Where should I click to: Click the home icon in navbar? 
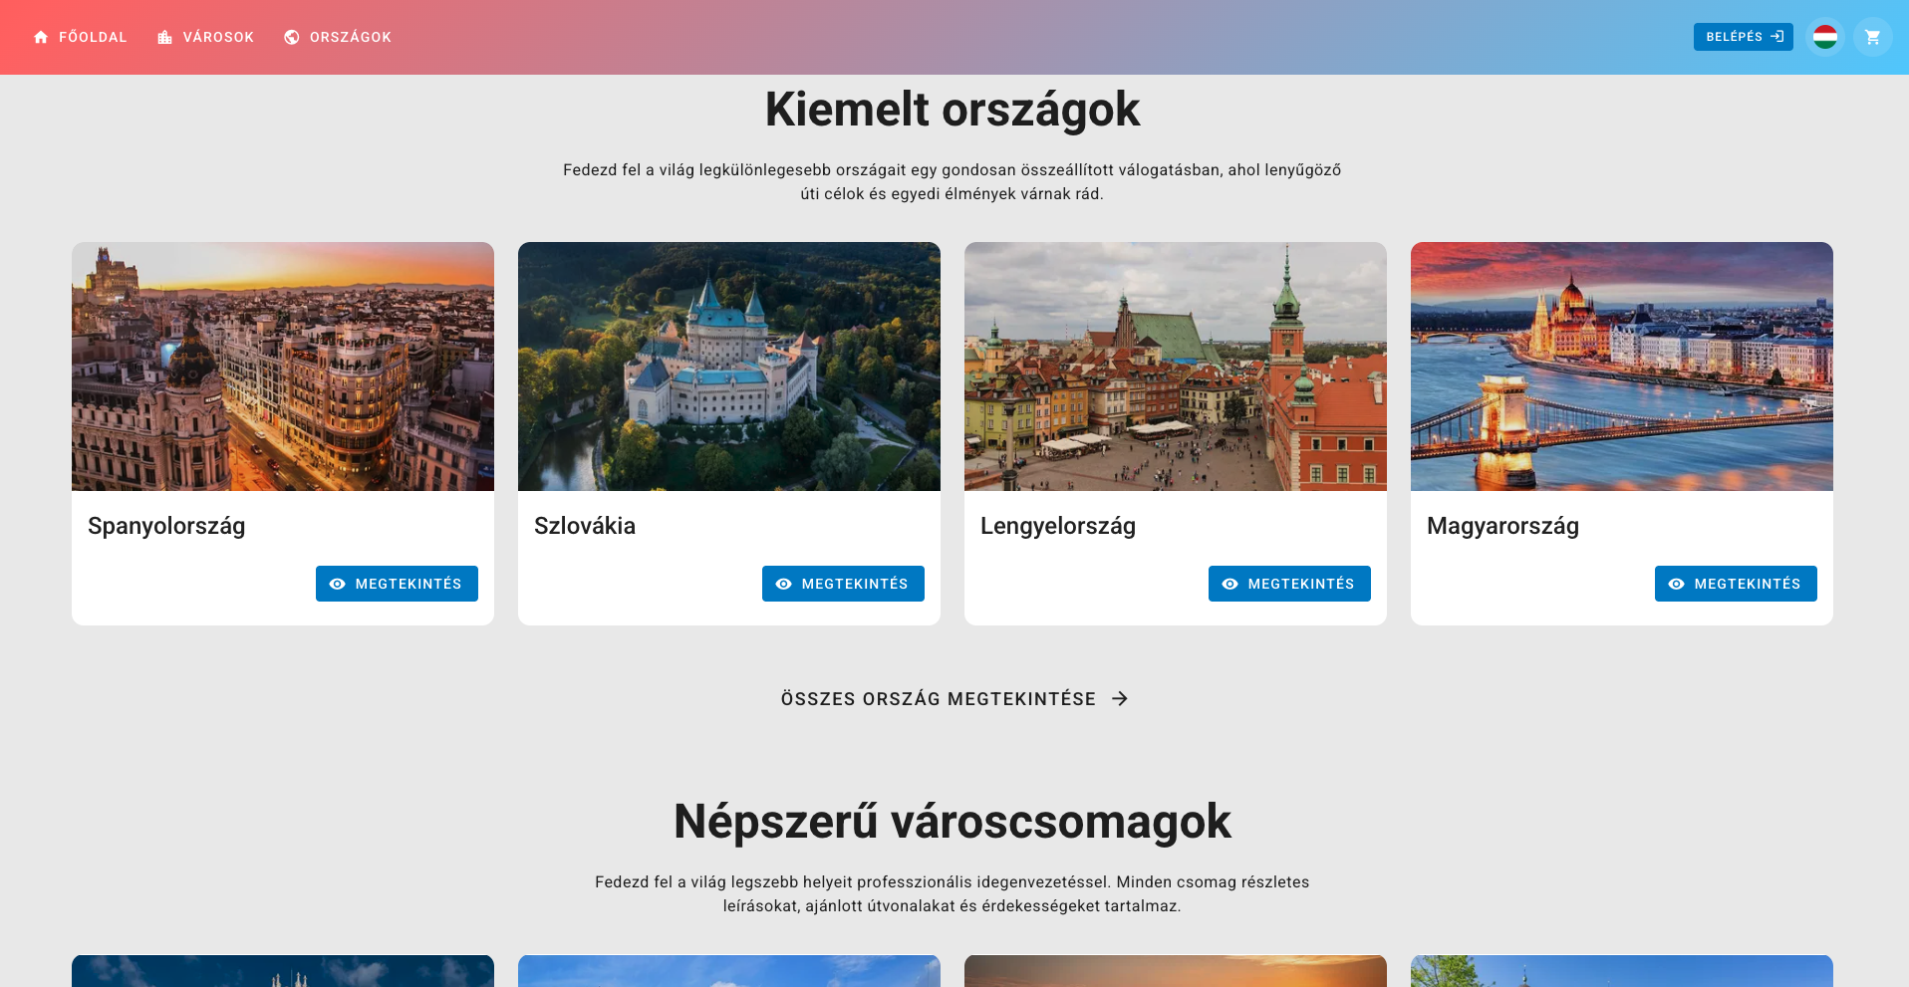41,37
